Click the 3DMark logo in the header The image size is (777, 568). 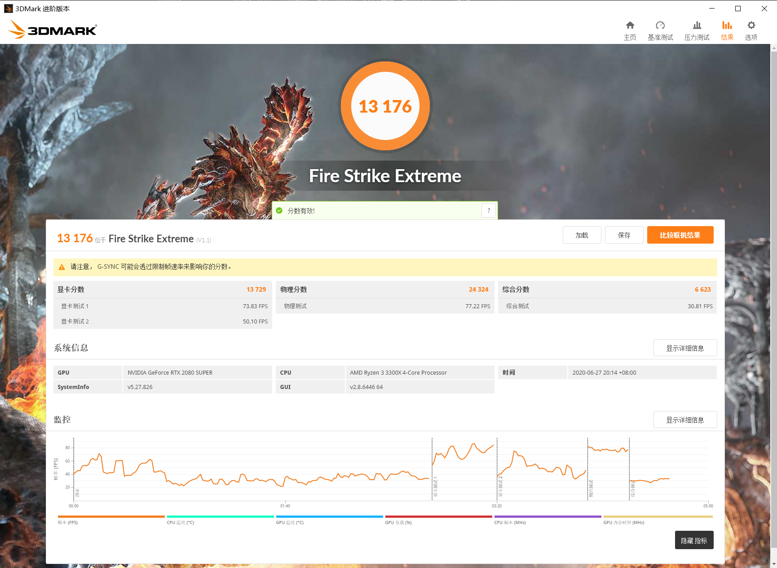[52, 30]
